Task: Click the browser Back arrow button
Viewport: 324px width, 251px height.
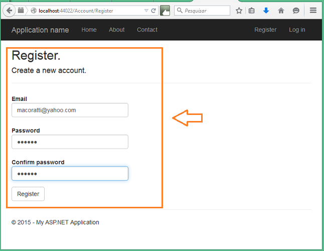Action: point(9,11)
